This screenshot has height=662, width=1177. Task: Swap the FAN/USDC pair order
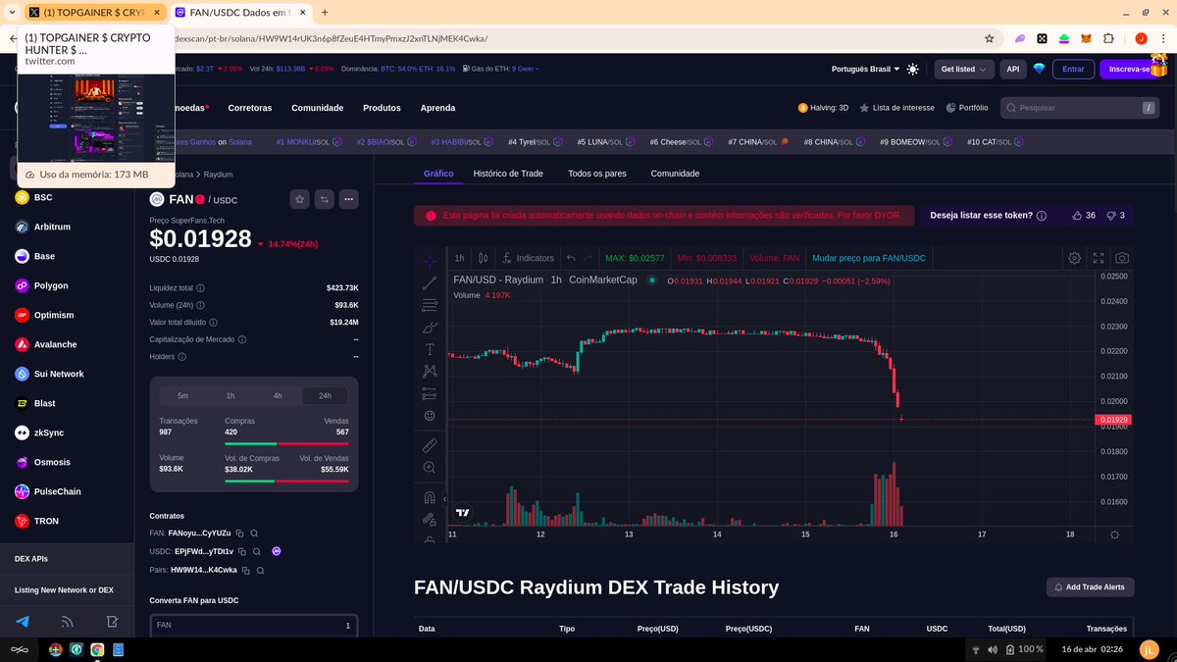[x=325, y=199]
